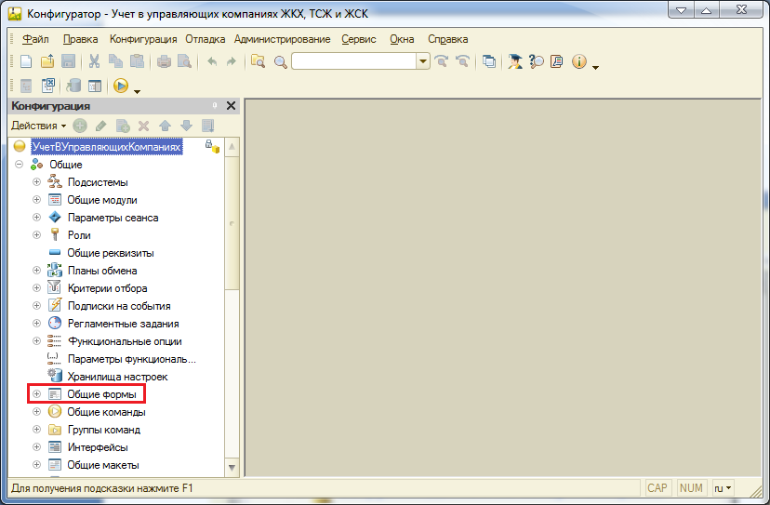The width and height of the screenshot is (770, 505).
Task: Click the Move up arrow icon
Action: [165, 126]
